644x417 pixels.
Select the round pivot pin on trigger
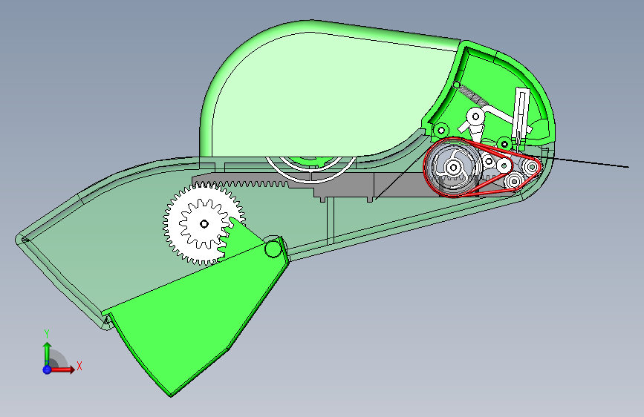click(x=273, y=249)
